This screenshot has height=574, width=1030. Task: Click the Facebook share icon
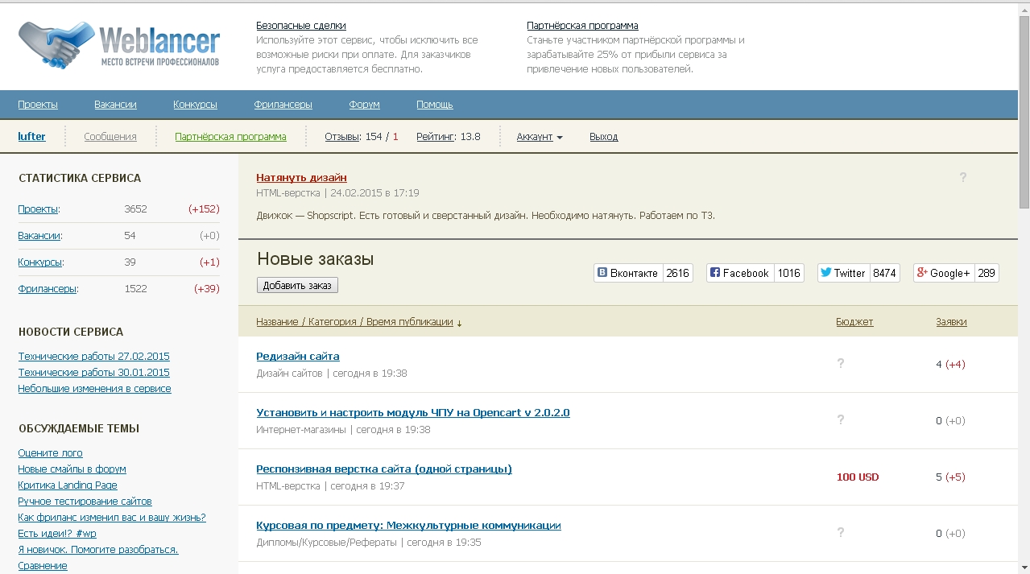pos(715,273)
